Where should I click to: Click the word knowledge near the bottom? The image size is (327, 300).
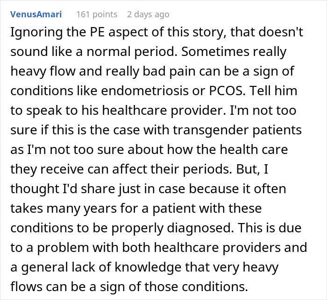point(148,267)
